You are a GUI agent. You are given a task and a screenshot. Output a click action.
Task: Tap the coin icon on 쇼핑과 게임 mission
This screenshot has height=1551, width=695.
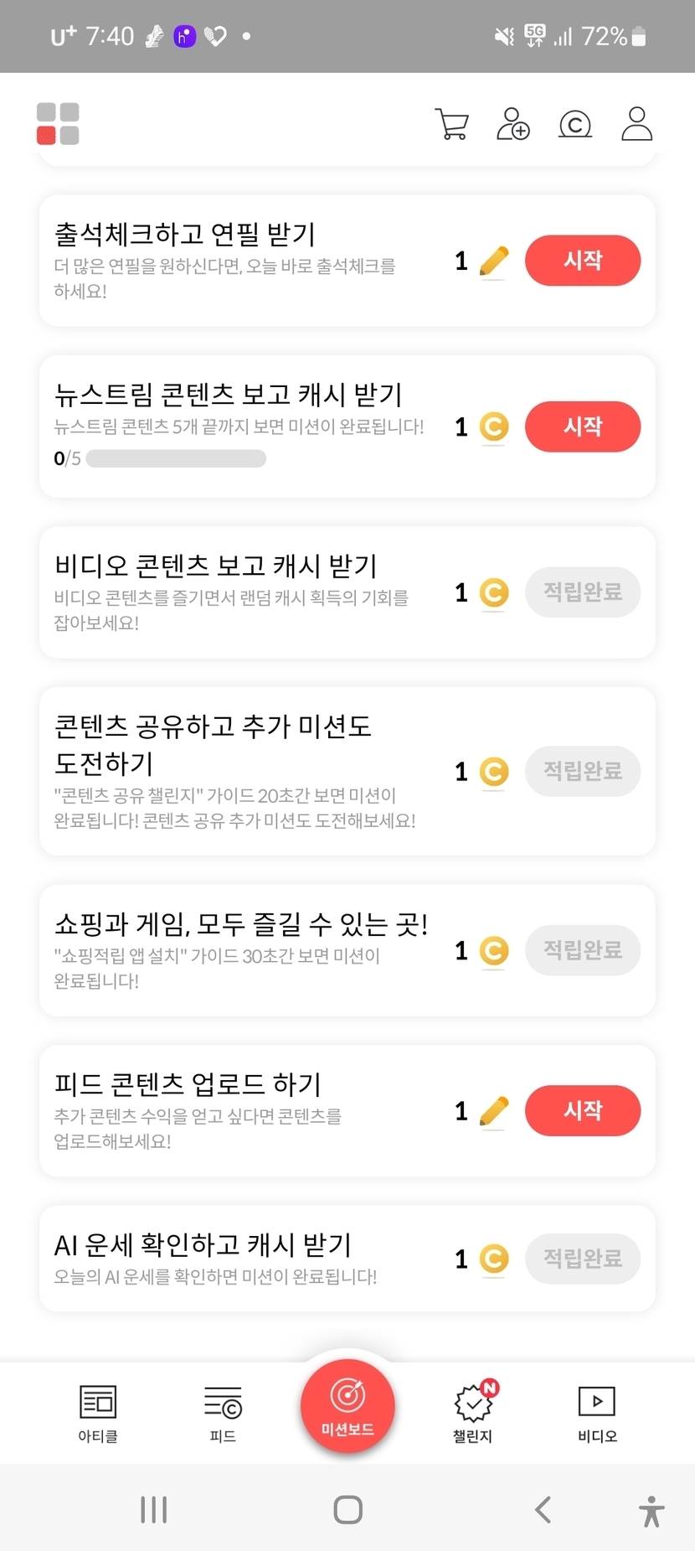pyautogui.click(x=494, y=950)
